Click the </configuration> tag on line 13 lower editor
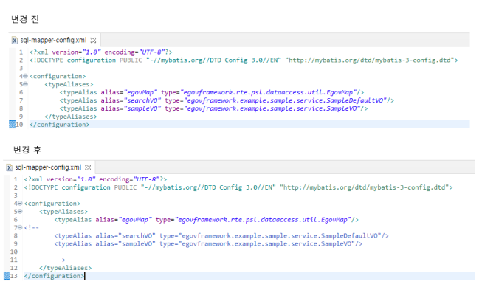 54,276
